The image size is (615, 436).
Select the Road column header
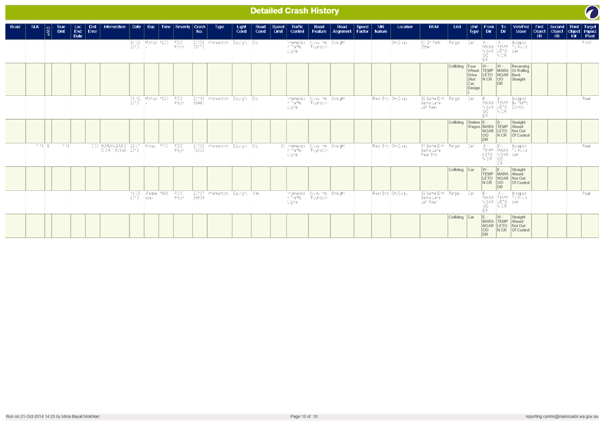click(x=15, y=32)
